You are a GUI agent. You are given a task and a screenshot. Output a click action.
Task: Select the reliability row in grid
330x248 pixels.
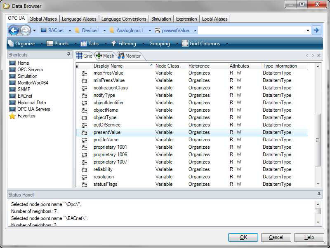pyautogui.click(x=103, y=169)
